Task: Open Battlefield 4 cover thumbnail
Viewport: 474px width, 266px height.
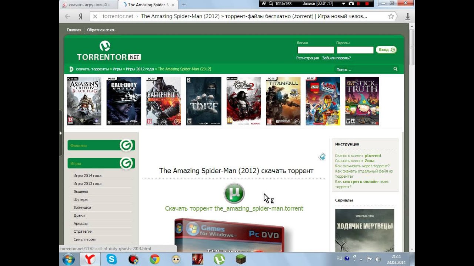Action: [x=164, y=101]
